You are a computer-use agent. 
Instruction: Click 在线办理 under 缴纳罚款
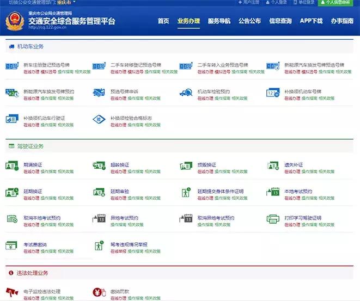pos(119,298)
